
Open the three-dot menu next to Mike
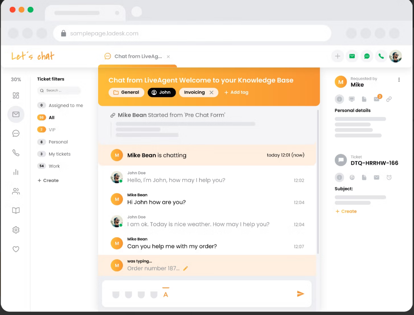coord(400,80)
